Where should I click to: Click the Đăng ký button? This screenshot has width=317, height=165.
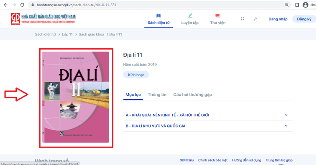[x=304, y=19]
